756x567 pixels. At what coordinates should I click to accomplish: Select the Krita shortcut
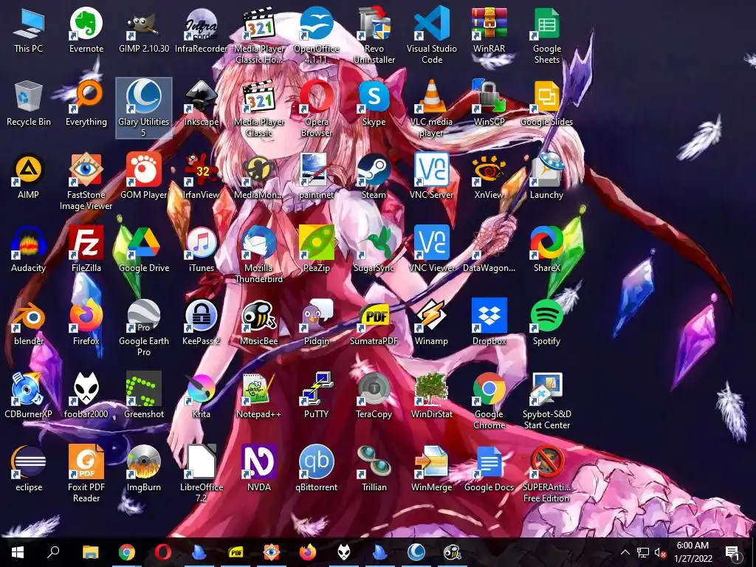coord(201,396)
